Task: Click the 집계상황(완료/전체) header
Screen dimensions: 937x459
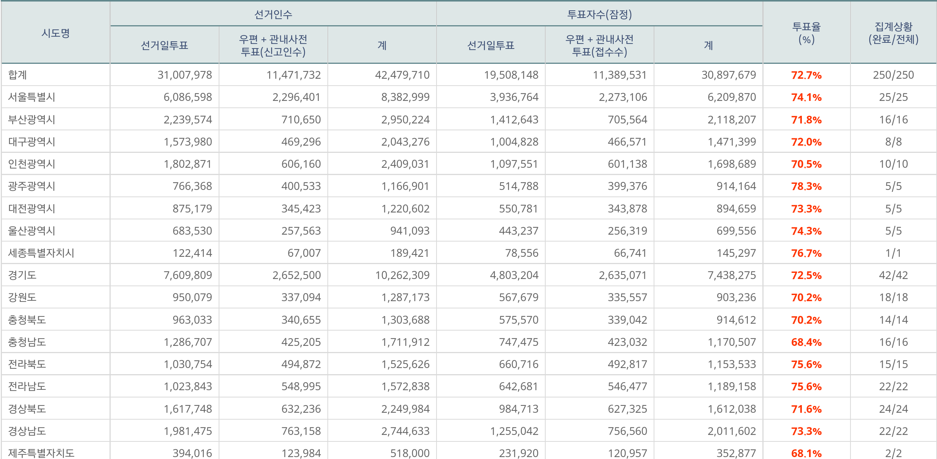Action: click(x=893, y=33)
